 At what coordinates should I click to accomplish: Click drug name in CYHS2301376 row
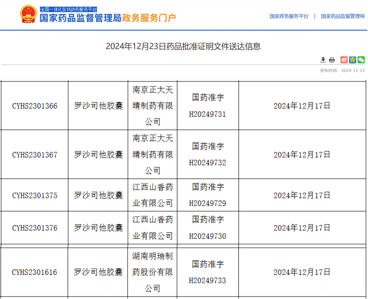click(98, 228)
